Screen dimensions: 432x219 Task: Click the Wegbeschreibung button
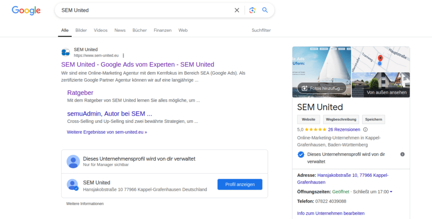point(341,119)
